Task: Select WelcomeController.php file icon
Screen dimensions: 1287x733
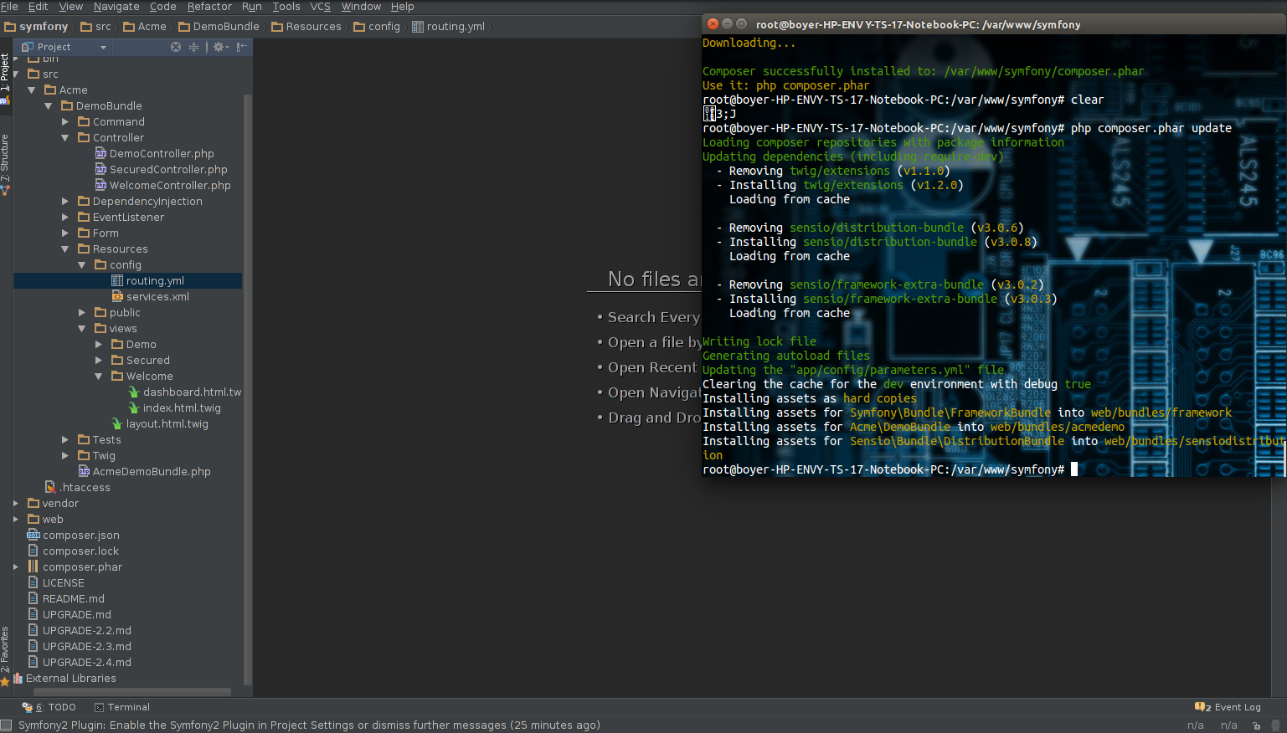Action: 100,186
